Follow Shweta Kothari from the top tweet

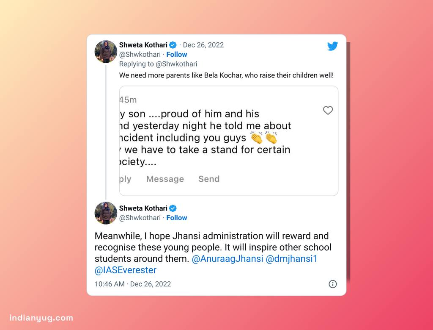[177, 54]
